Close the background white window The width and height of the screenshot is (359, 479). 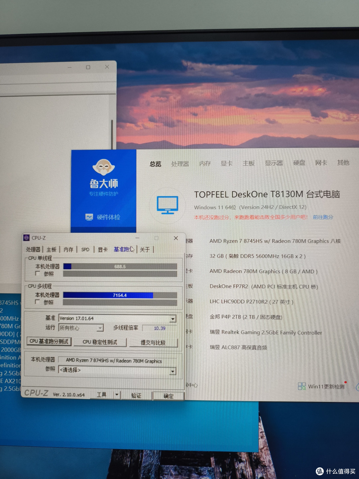(x=107, y=67)
